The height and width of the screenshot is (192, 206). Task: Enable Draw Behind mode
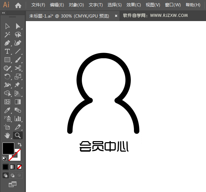pyautogui.click(x=13, y=176)
